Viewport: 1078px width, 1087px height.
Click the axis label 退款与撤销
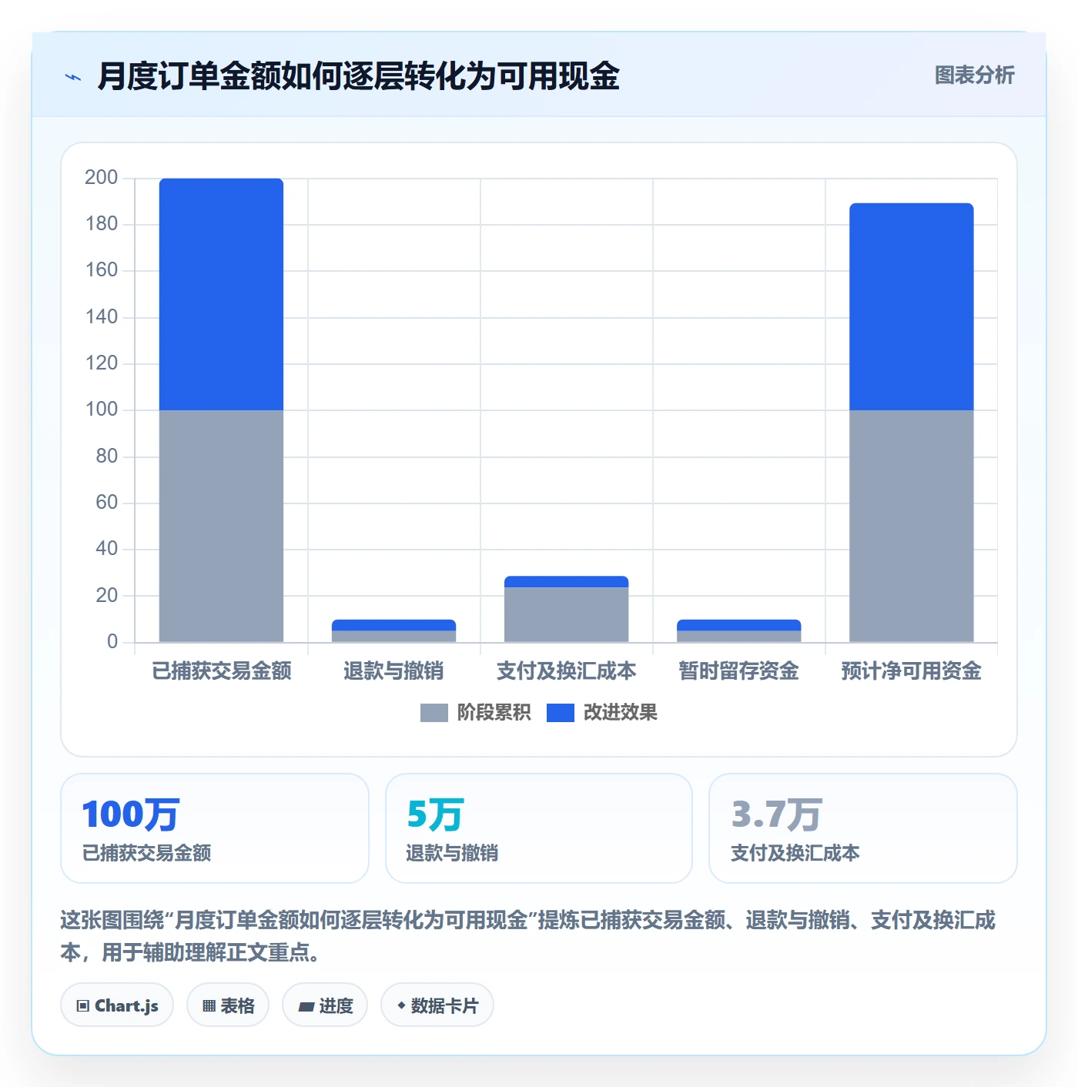pyautogui.click(x=393, y=671)
